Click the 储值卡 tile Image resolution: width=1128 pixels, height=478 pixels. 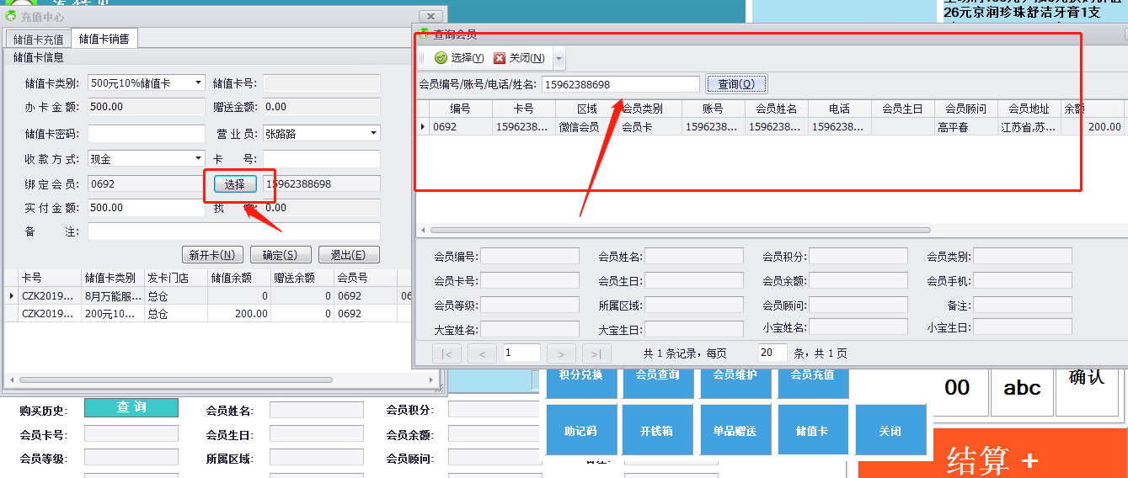[813, 430]
